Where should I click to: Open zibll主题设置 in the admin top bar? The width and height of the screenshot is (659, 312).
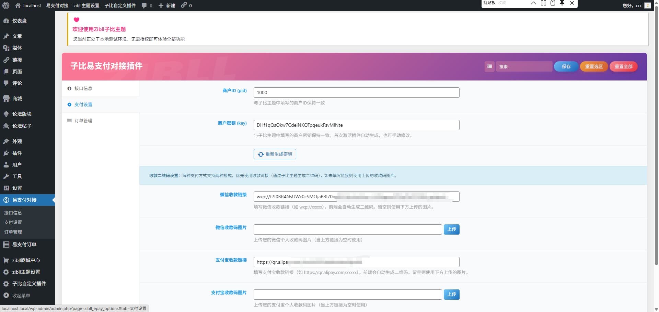click(86, 5)
